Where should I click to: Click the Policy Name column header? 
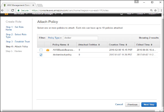pos(64,45)
